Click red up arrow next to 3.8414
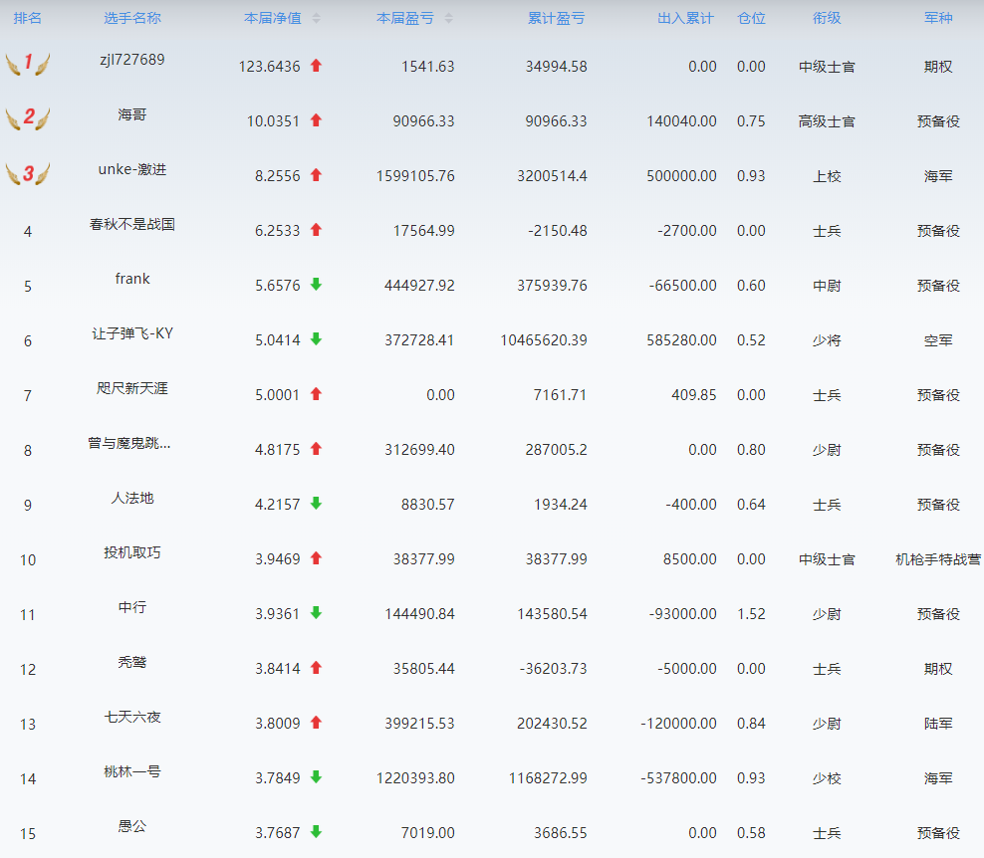 (317, 667)
